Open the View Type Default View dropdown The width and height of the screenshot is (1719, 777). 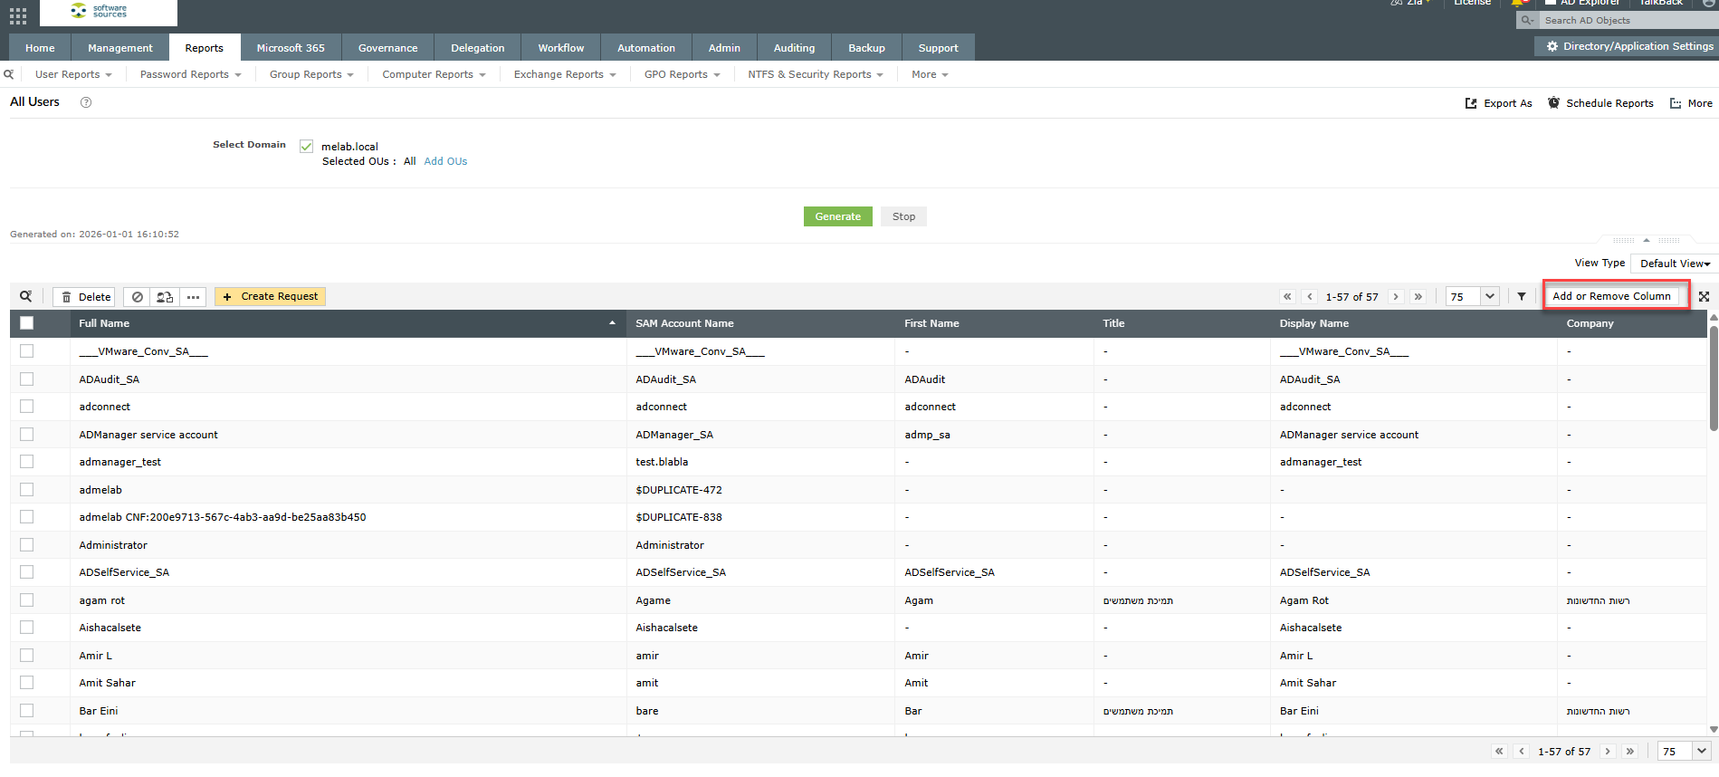point(1674,264)
